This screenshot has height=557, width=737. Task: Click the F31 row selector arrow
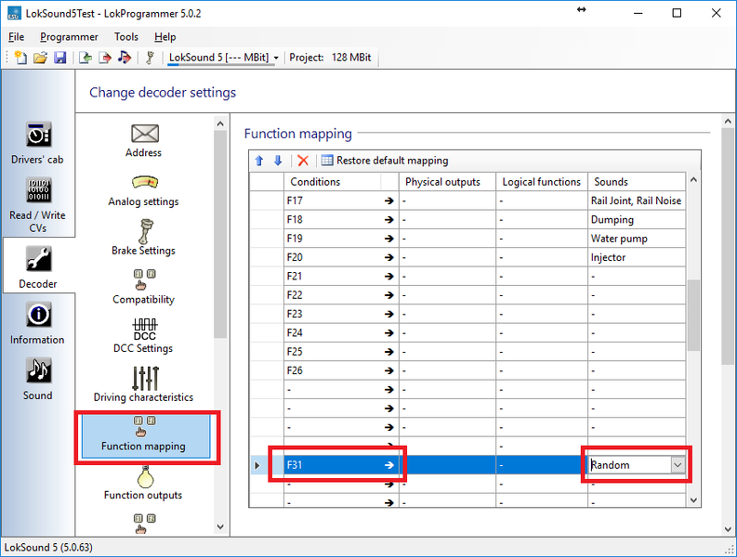(257, 465)
